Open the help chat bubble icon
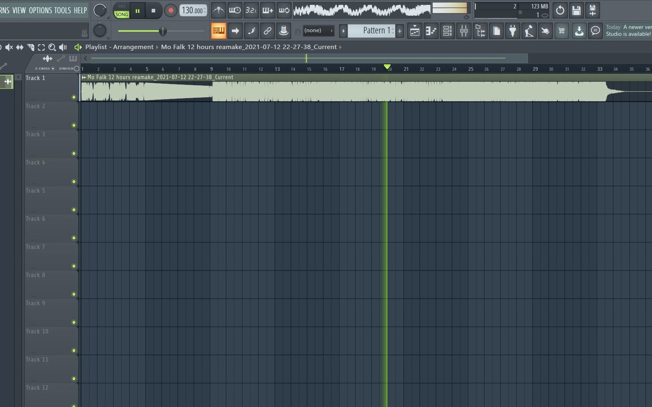This screenshot has height=407, width=652. point(595,31)
